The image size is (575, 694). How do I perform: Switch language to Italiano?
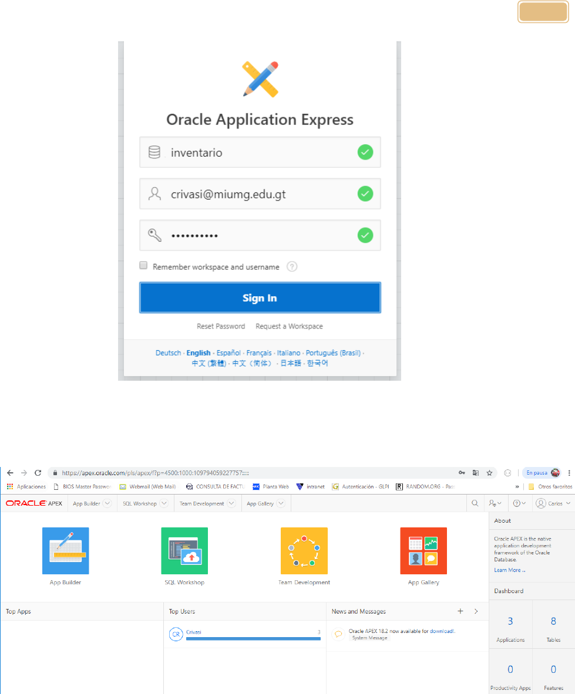[288, 353]
